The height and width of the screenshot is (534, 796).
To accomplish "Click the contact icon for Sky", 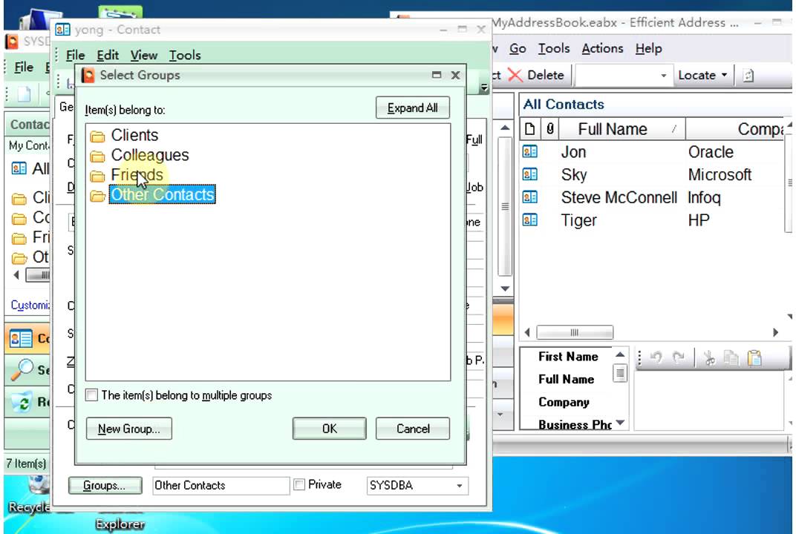I will [x=529, y=174].
